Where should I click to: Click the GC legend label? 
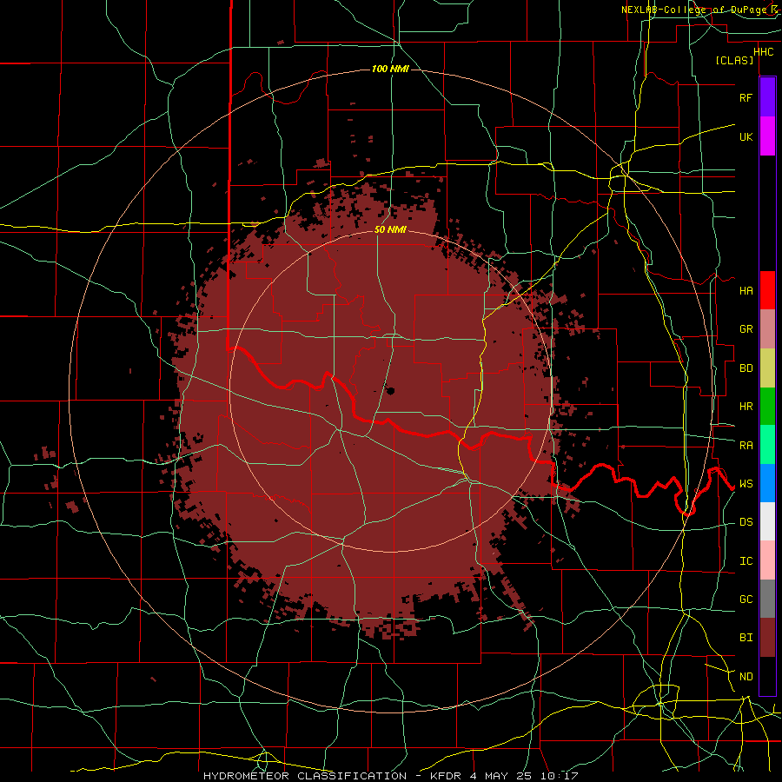tap(746, 599)
